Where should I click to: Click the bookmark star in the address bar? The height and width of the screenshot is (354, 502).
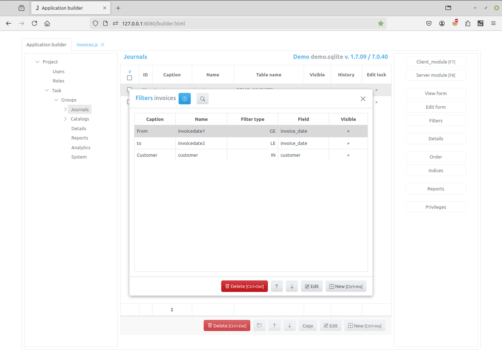(380, 23)
